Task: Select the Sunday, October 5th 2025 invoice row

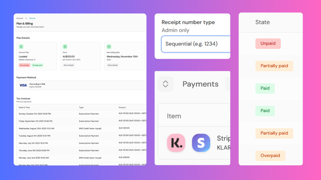Action: [81, 114]
